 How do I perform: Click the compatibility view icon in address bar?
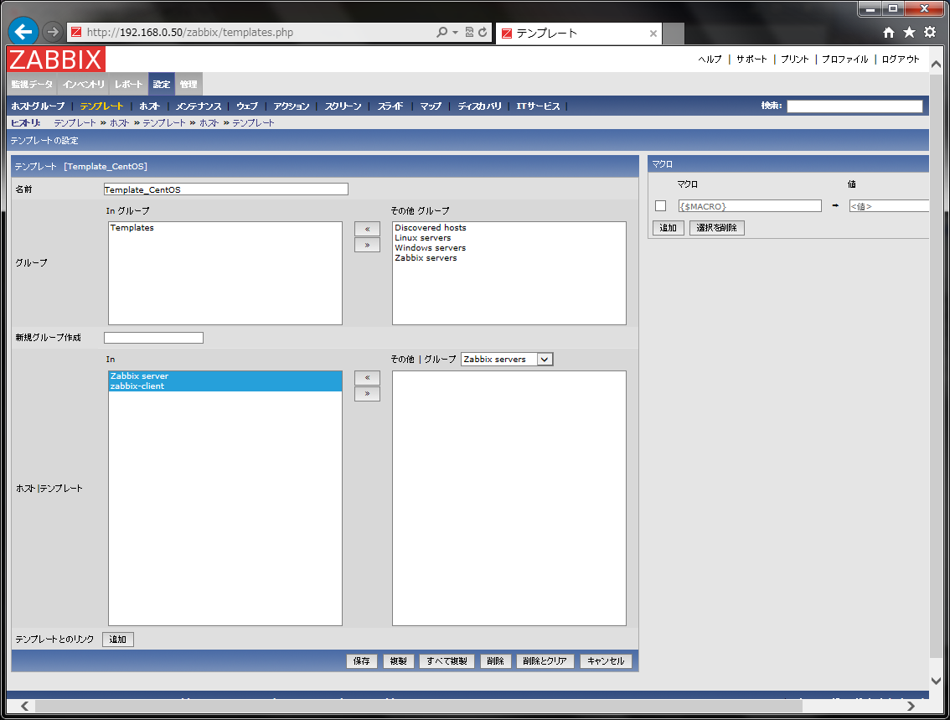(469, 32)
